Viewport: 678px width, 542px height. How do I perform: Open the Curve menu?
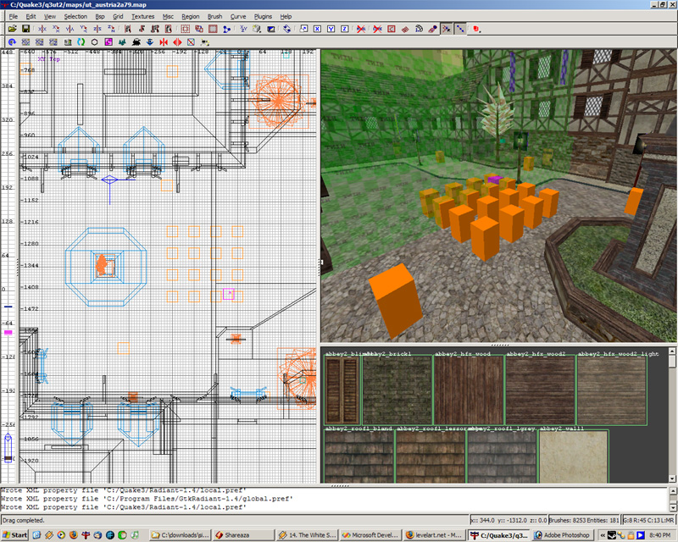click(x=238, y=16)
